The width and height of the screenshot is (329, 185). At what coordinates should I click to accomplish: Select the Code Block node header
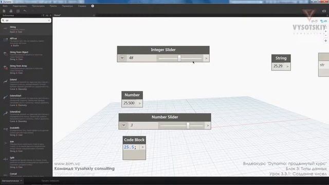coord(134,140)
